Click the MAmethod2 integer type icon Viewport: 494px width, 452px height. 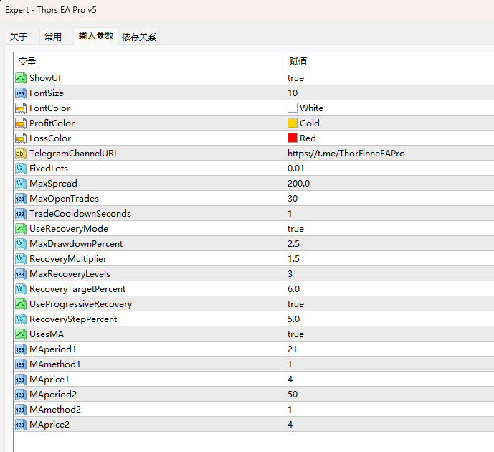(x=21, y=410)
